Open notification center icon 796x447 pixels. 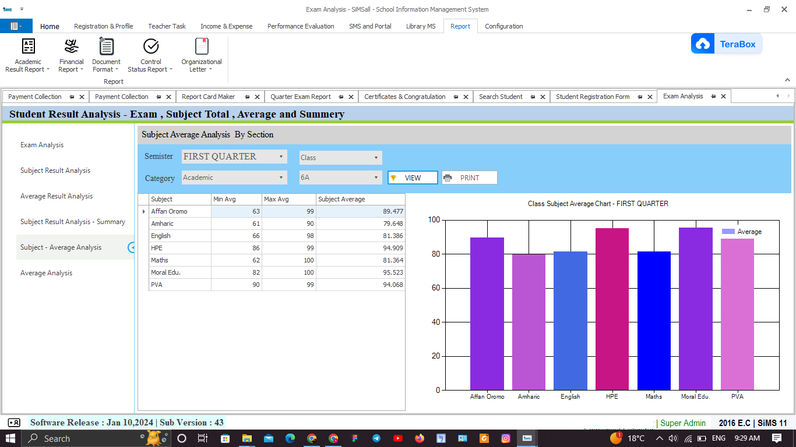click(x=777, y=438)
